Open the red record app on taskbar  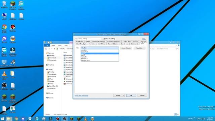[x=57, y=119]
